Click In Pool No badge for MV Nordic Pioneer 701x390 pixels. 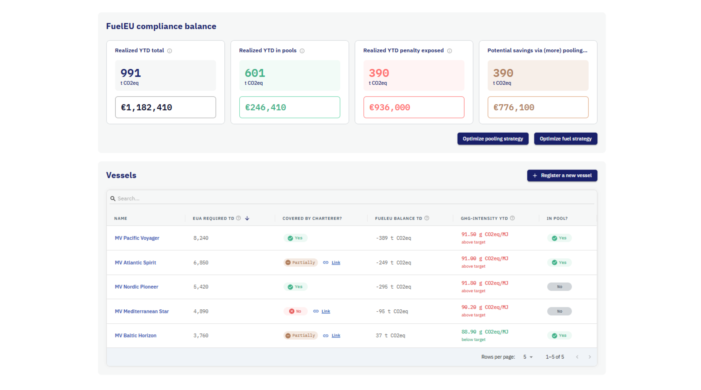click(559, 287)
